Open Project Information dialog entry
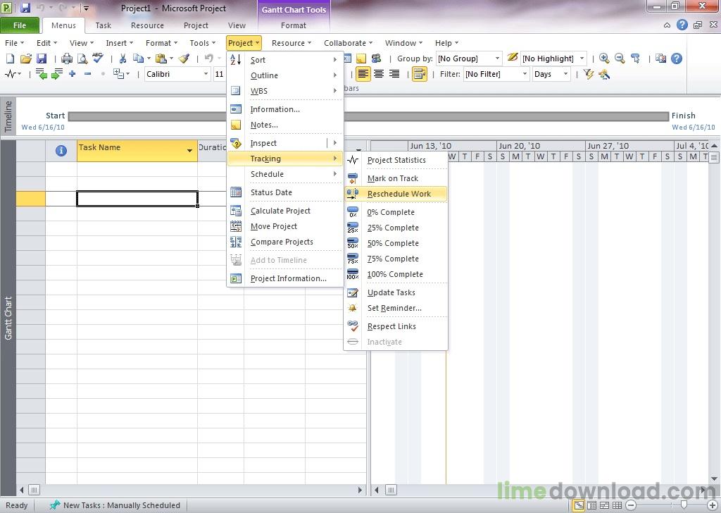The image size is (721, 513). point(286,278)
